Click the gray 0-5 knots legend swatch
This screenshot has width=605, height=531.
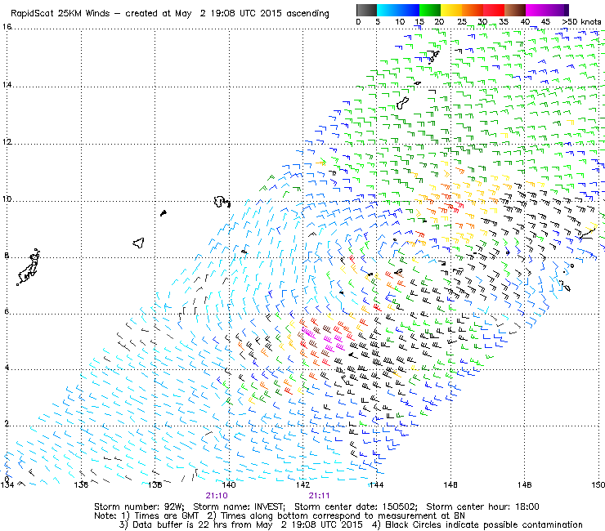coord(366,10)
